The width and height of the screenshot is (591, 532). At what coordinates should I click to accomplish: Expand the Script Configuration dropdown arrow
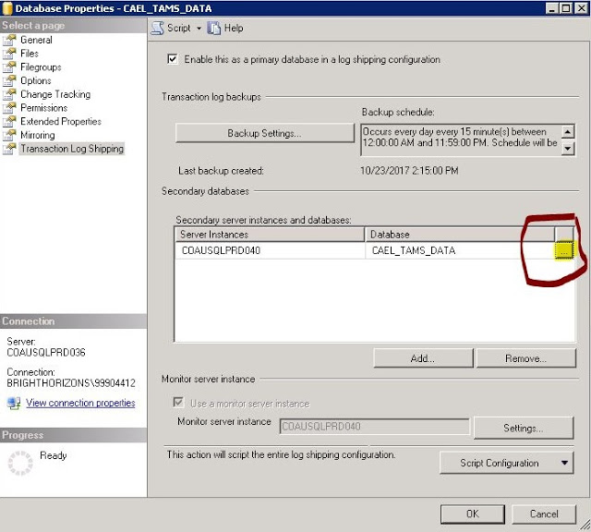pyautogui.click(x=564, y=463)
